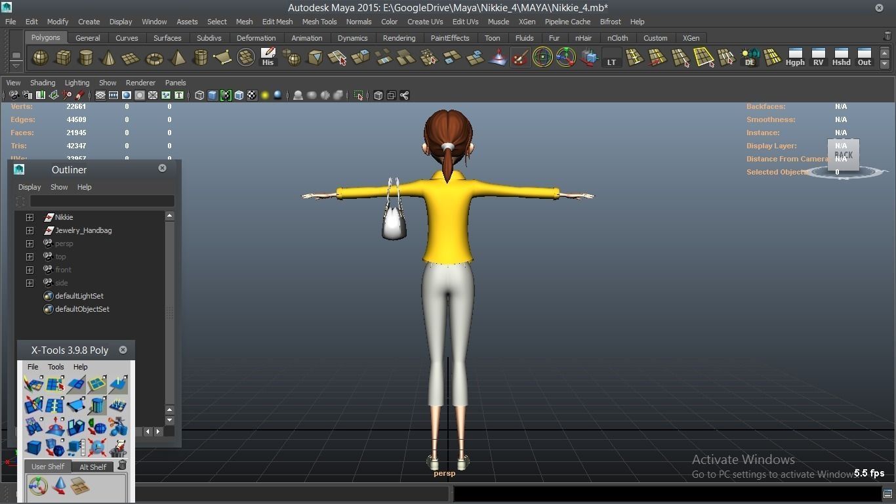Click the Outliner horizontal scroll right arrow
Screen dimensions: 896x504
click(158, 431)
